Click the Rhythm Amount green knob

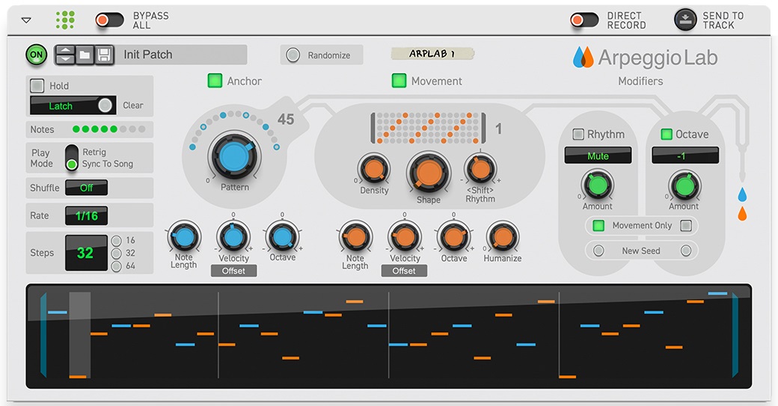click(x=598, y=185)
